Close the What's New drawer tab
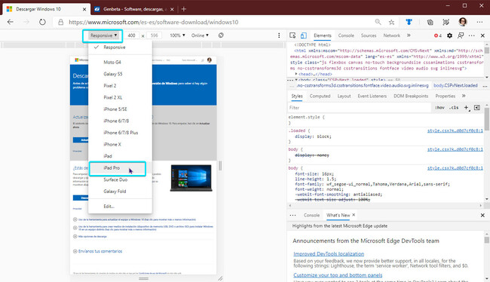 coord(354,215)
